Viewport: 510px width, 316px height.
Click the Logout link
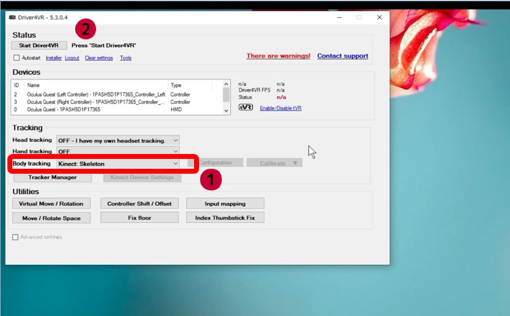(x=72, y=58)
